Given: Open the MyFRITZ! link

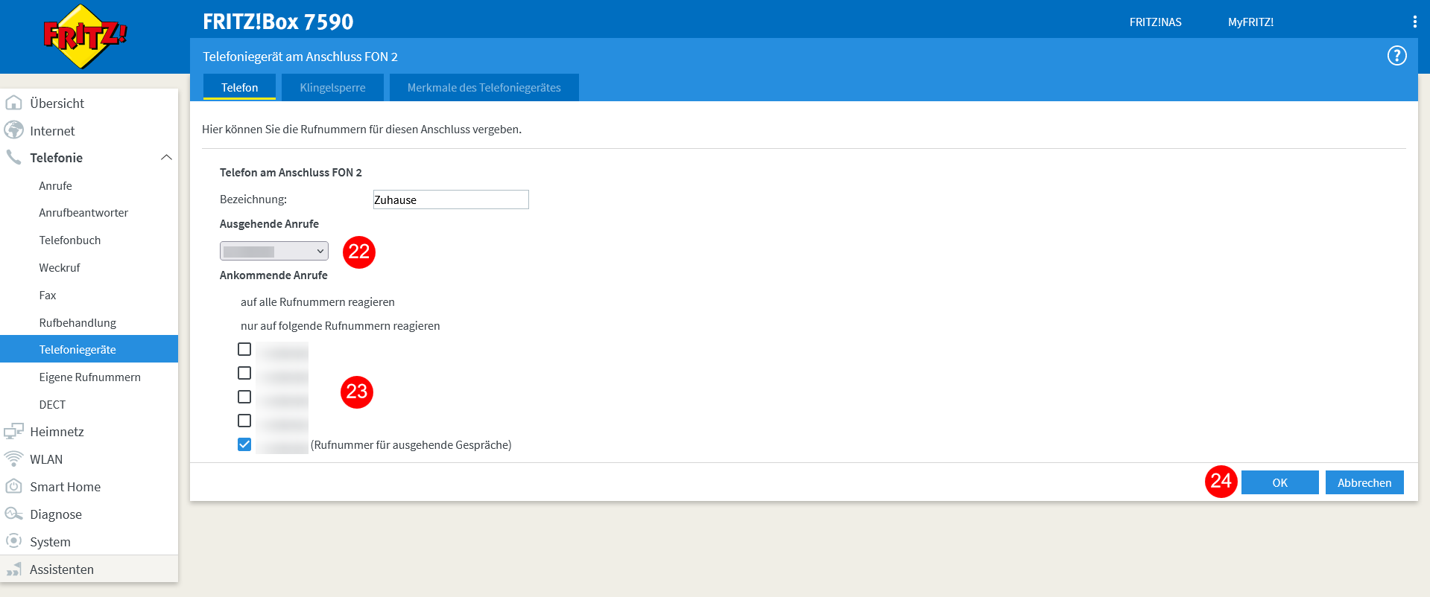Looking at the screenshot, I should (x=1250, y=22).
